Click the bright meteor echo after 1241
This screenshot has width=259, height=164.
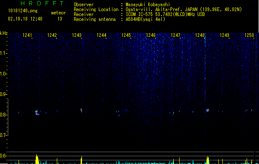[37, 113]
